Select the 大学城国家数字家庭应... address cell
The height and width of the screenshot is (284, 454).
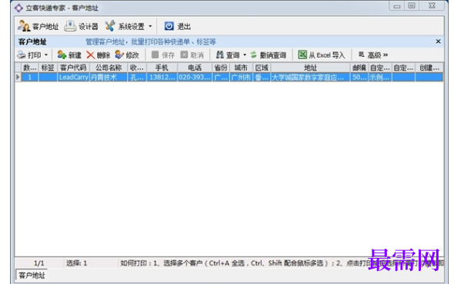[x=310, y=77]
